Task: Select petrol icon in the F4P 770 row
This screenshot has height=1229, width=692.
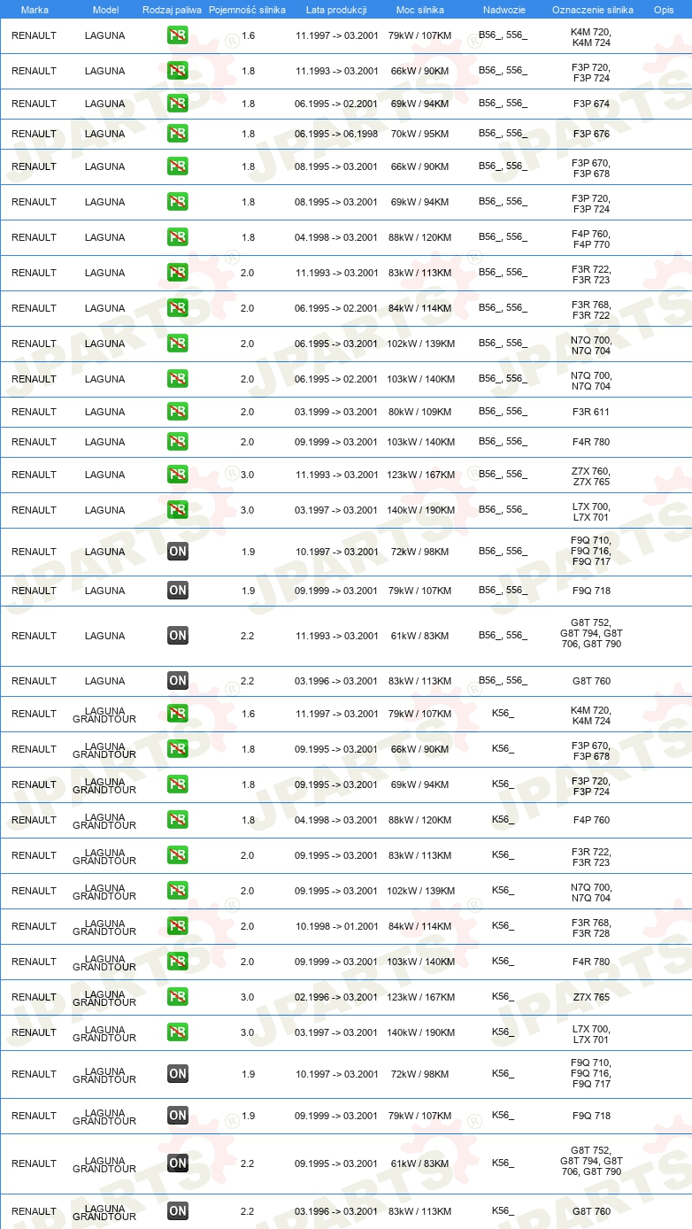Action: click(x=178, y=237)
